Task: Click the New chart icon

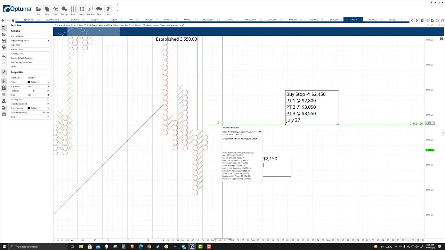Action: pos(47,9)
